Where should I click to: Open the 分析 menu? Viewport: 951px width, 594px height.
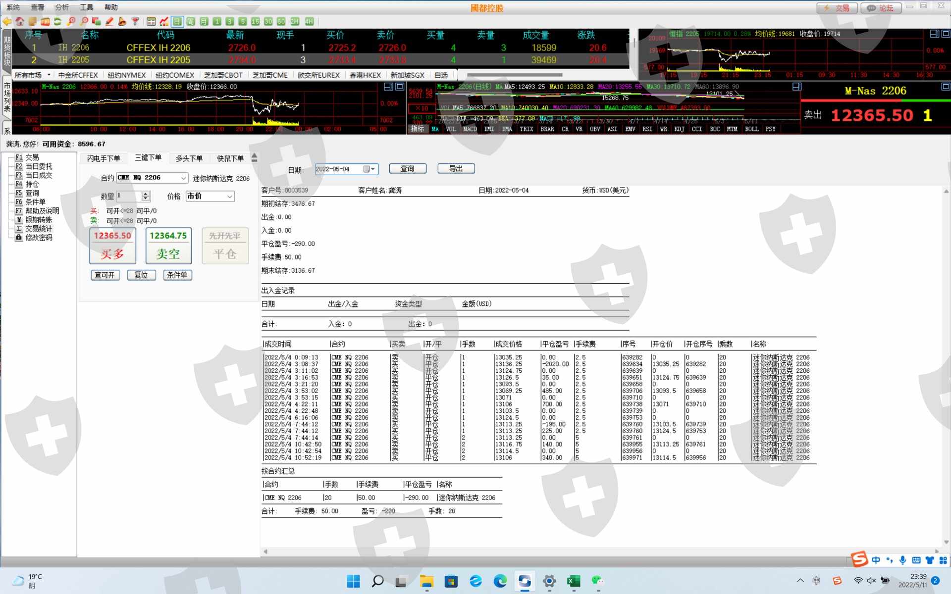coord(62,7)
